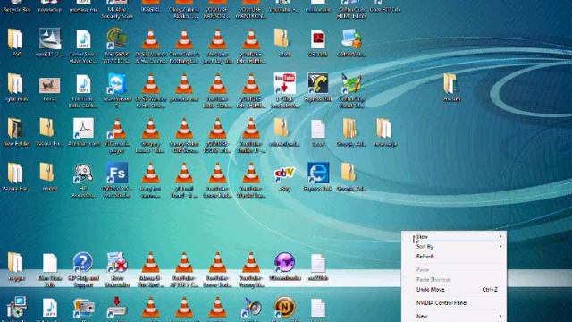Launch the Norton gold N icon
This screenshot has width=572, height=322.
pyautogui.click(x=284, y=307)
